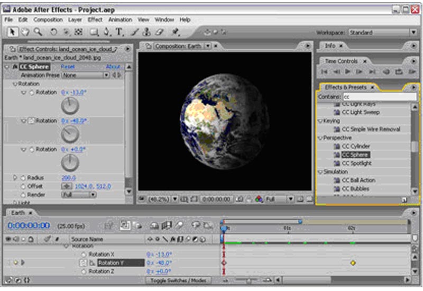Collapse the Rotation group in Effect Controls
This screenshot has height=291, width=423.
15,84
